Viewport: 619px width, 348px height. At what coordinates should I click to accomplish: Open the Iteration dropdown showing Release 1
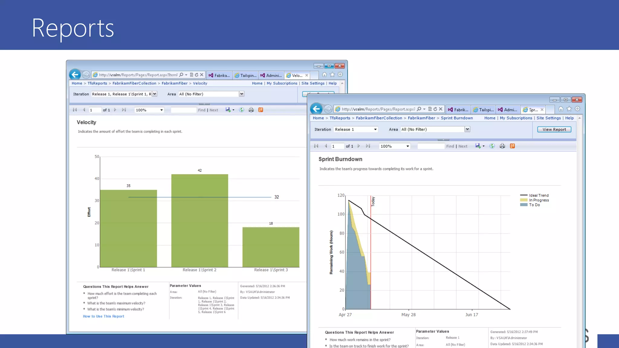coord(375,130)
